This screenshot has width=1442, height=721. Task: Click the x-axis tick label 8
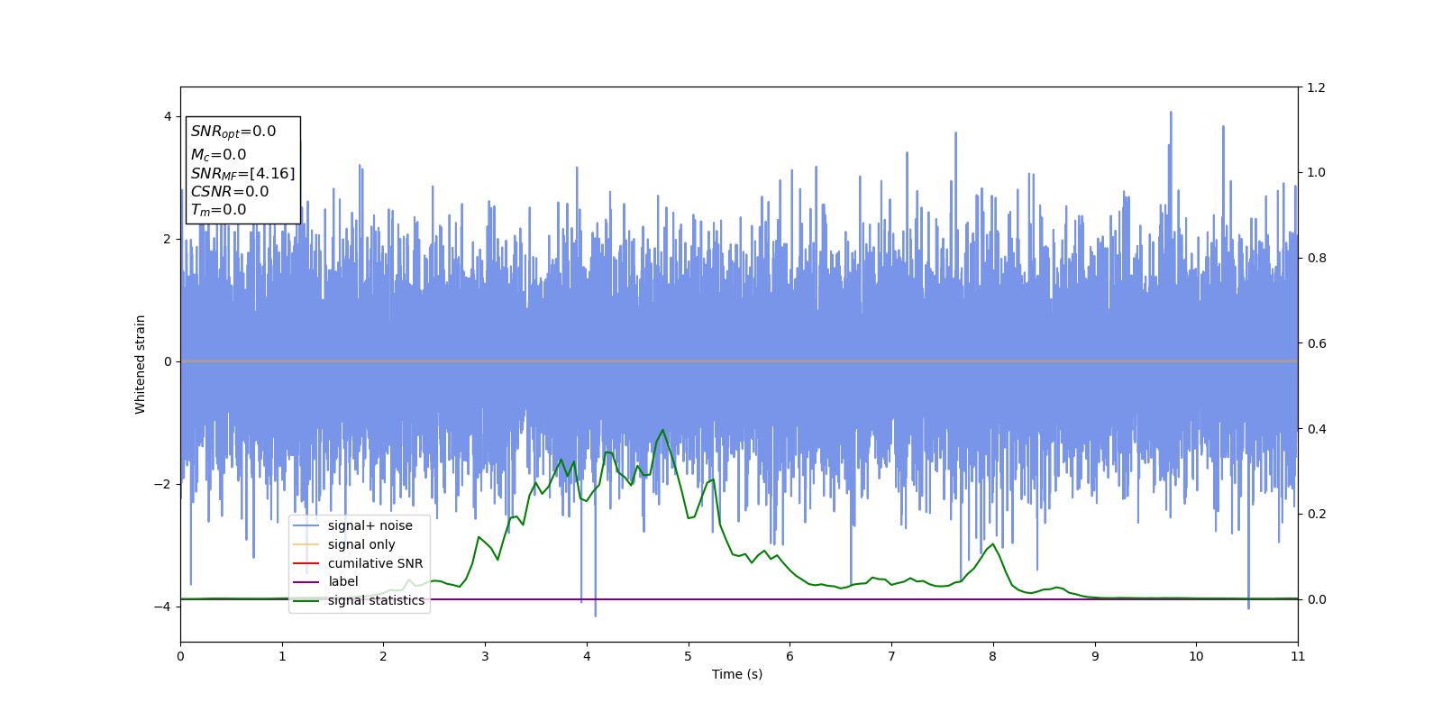[993, 656]
